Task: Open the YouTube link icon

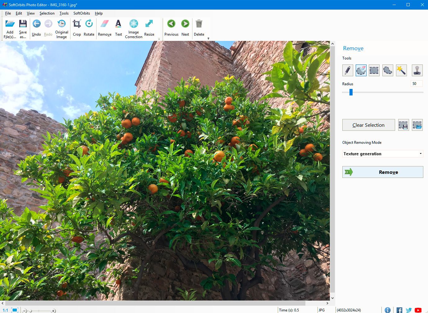Action: pos(418,310)
